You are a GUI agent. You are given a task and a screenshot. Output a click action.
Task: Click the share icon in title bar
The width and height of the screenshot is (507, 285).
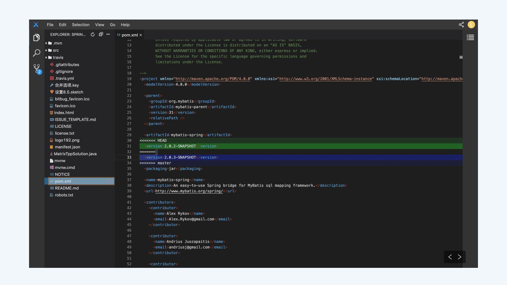click(x=461, y=25)
